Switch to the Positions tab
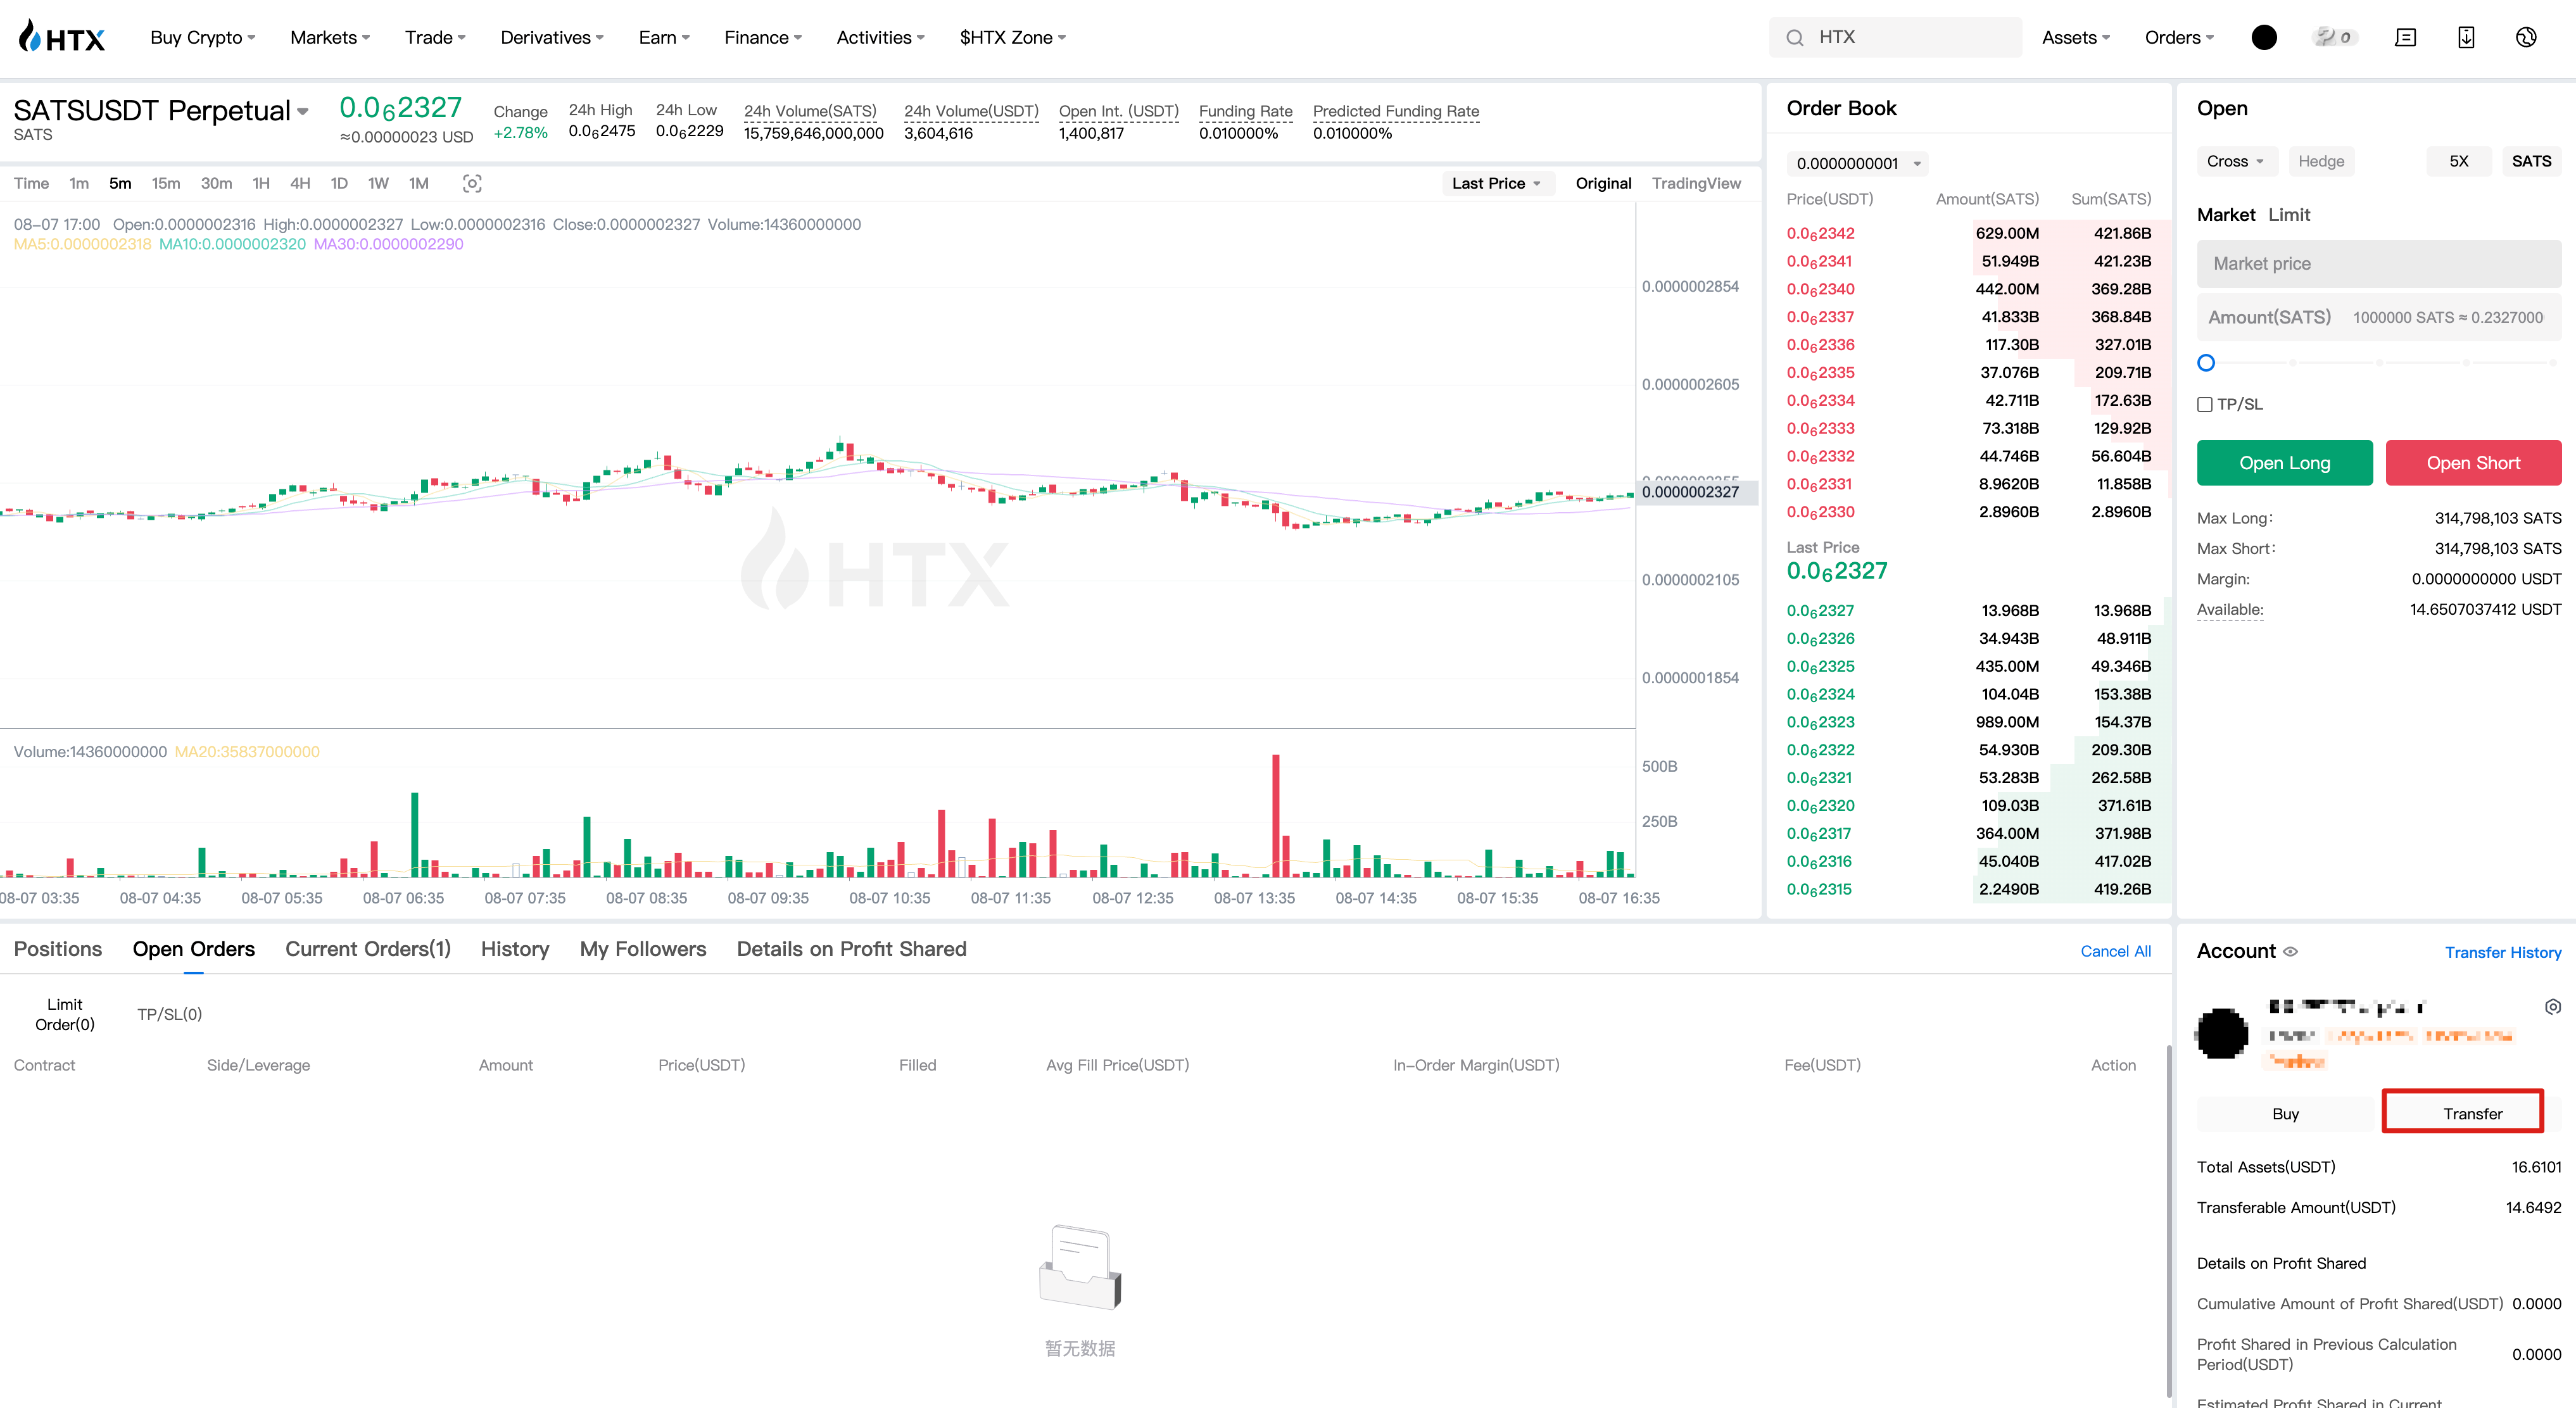Screen dimensions: 2576x1408 pos(58,949)
